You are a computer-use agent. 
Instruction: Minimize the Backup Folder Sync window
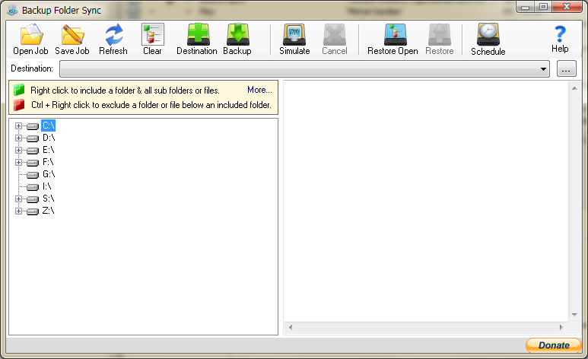tap(526, 7)
